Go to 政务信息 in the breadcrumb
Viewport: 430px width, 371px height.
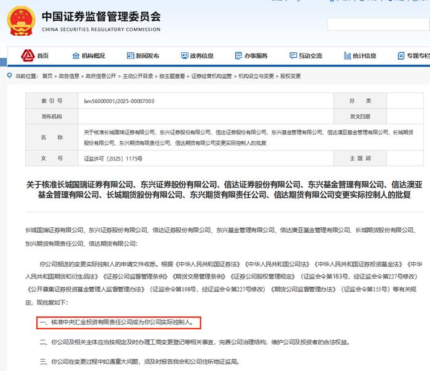tap(69, 76)
